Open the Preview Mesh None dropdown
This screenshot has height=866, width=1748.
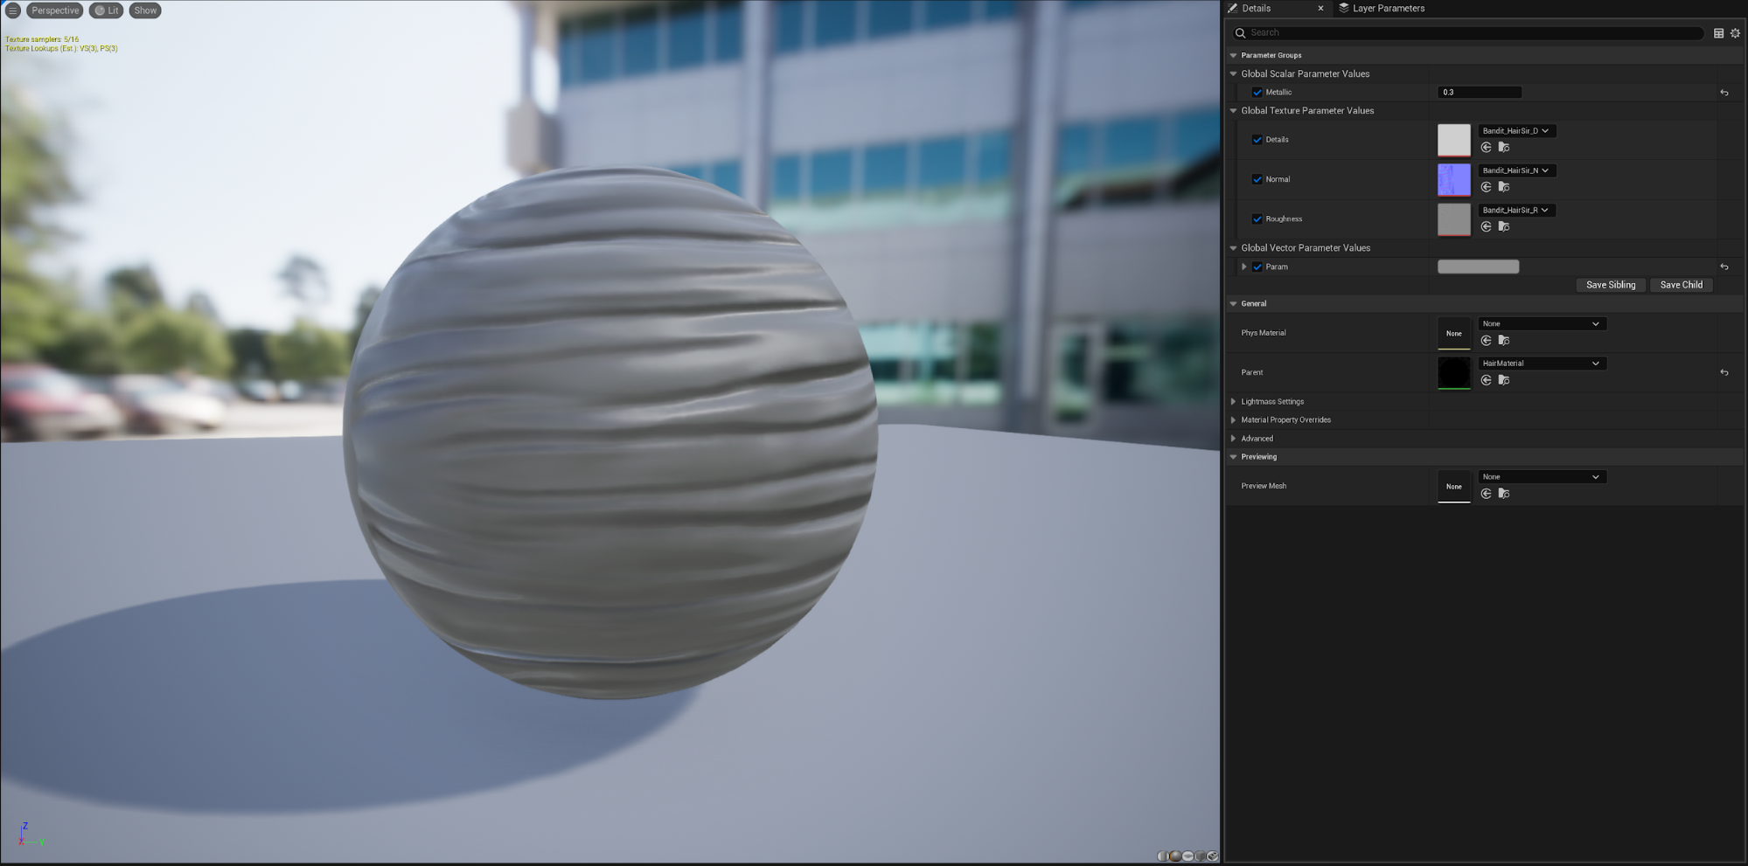(x=1542, y=477)
